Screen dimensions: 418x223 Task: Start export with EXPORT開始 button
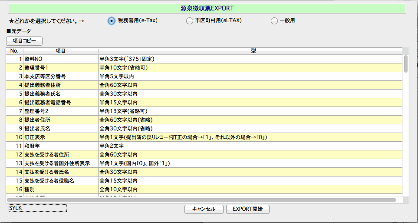tap(247, 209)
